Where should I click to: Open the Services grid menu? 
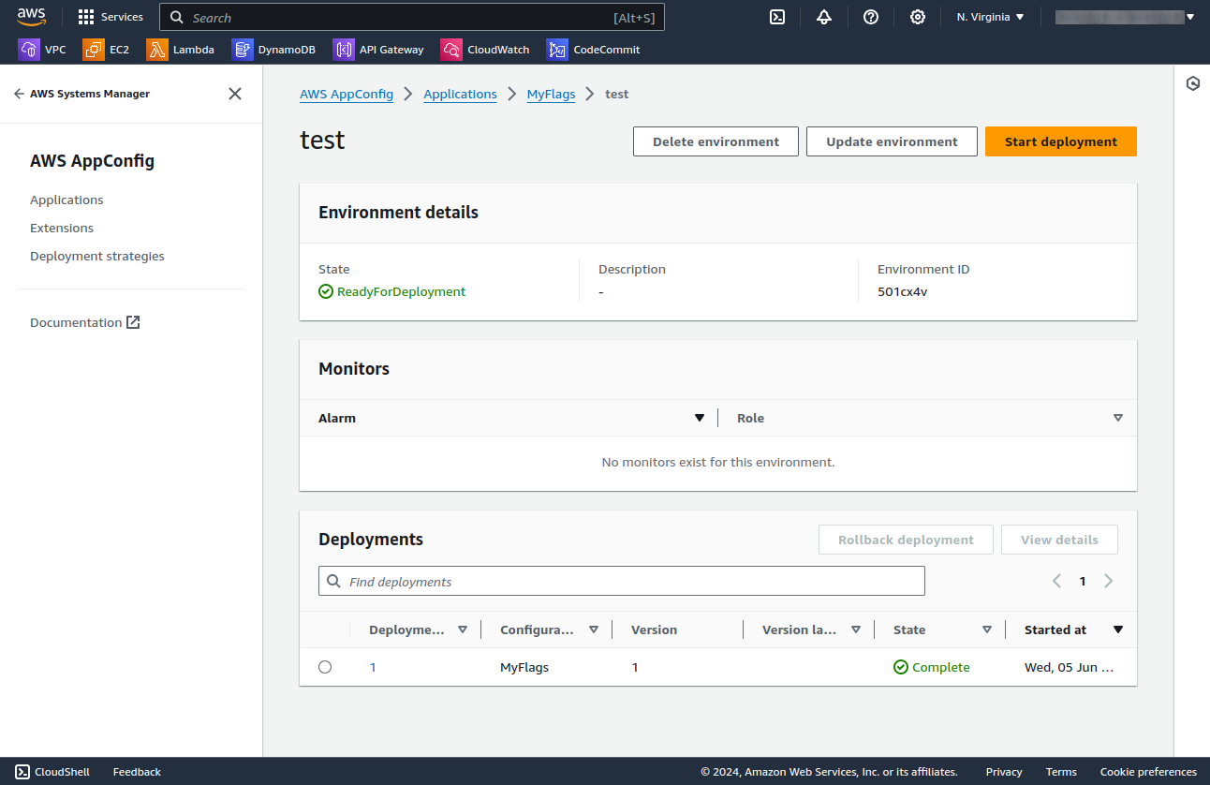[x=111, y=17]
